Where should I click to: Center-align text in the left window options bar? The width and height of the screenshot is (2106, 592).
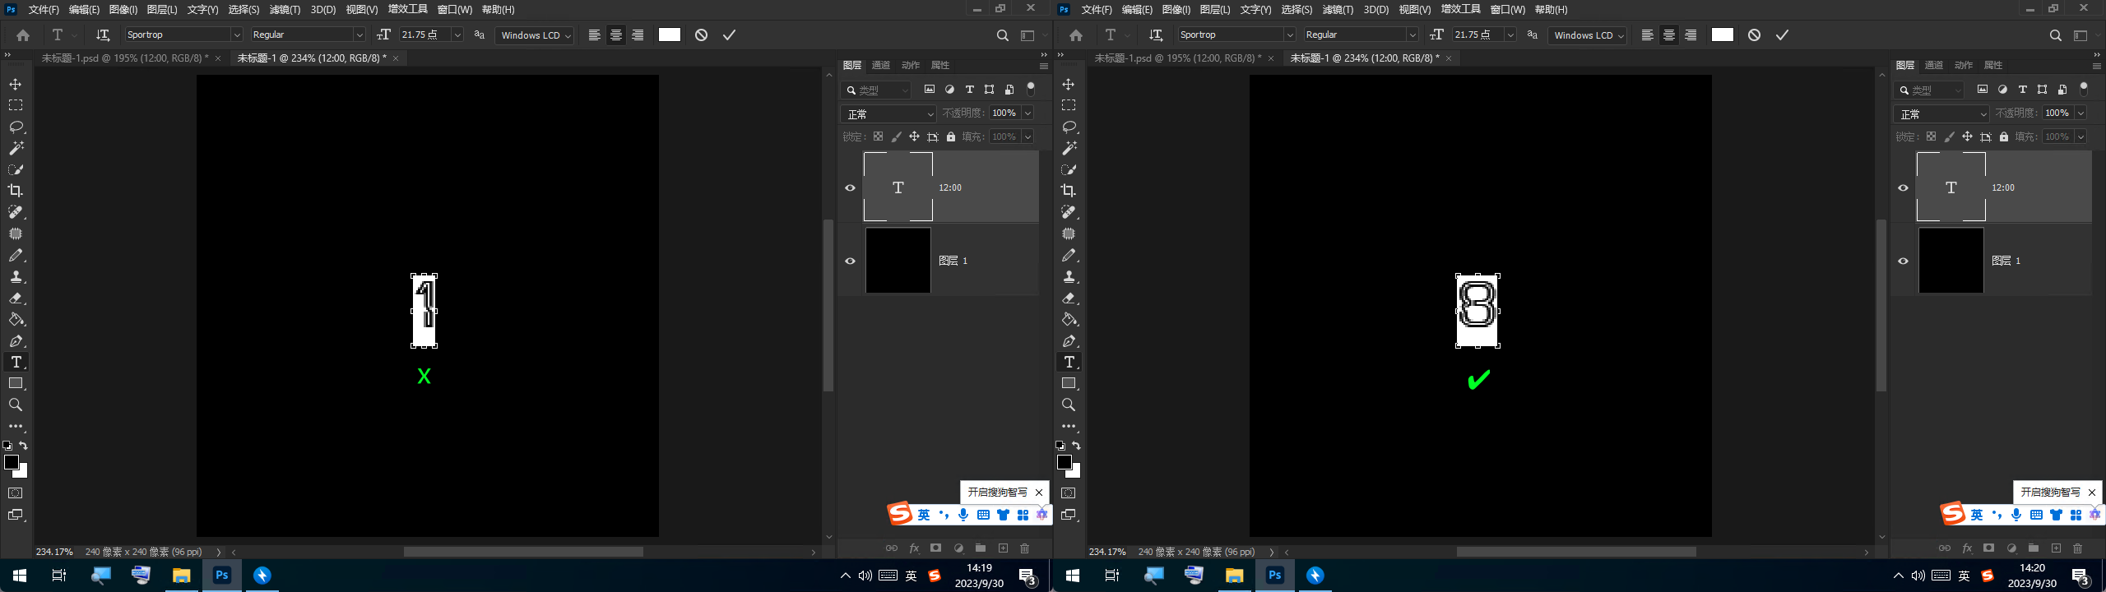615,35
